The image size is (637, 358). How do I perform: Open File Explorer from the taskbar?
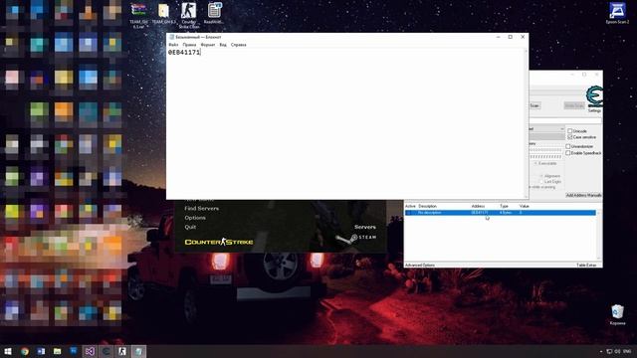point(58,351)
